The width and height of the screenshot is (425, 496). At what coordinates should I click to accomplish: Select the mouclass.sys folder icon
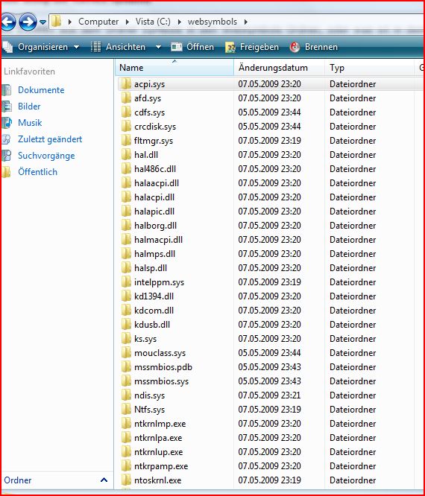point(126,353)
